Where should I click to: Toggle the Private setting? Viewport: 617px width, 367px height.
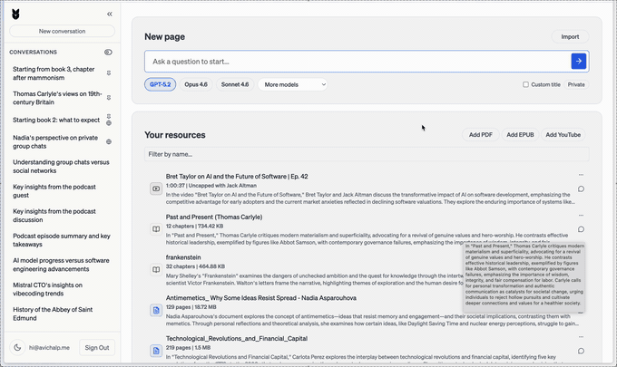click(576, 84)
